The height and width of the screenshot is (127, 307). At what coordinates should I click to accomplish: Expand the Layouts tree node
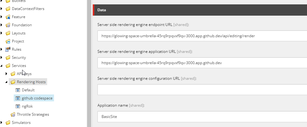point(2,33)
